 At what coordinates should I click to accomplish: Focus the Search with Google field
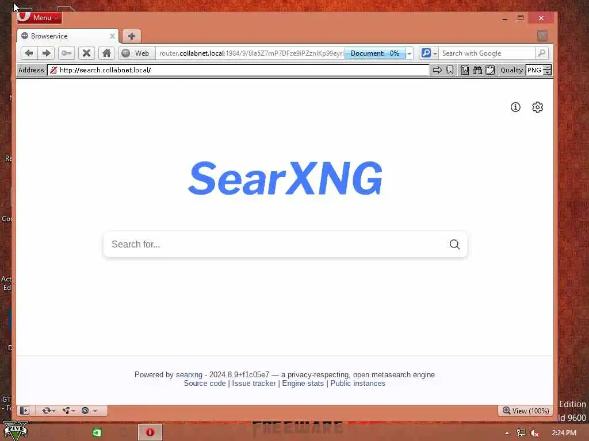click(x=487, y=53)
